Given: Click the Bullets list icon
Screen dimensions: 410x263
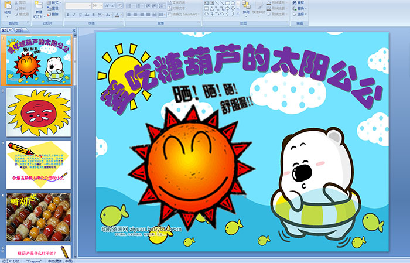Looking at the screenshot, I should click(x=130, y=5).
